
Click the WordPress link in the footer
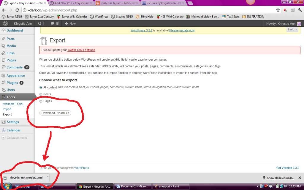coord(81,168)
